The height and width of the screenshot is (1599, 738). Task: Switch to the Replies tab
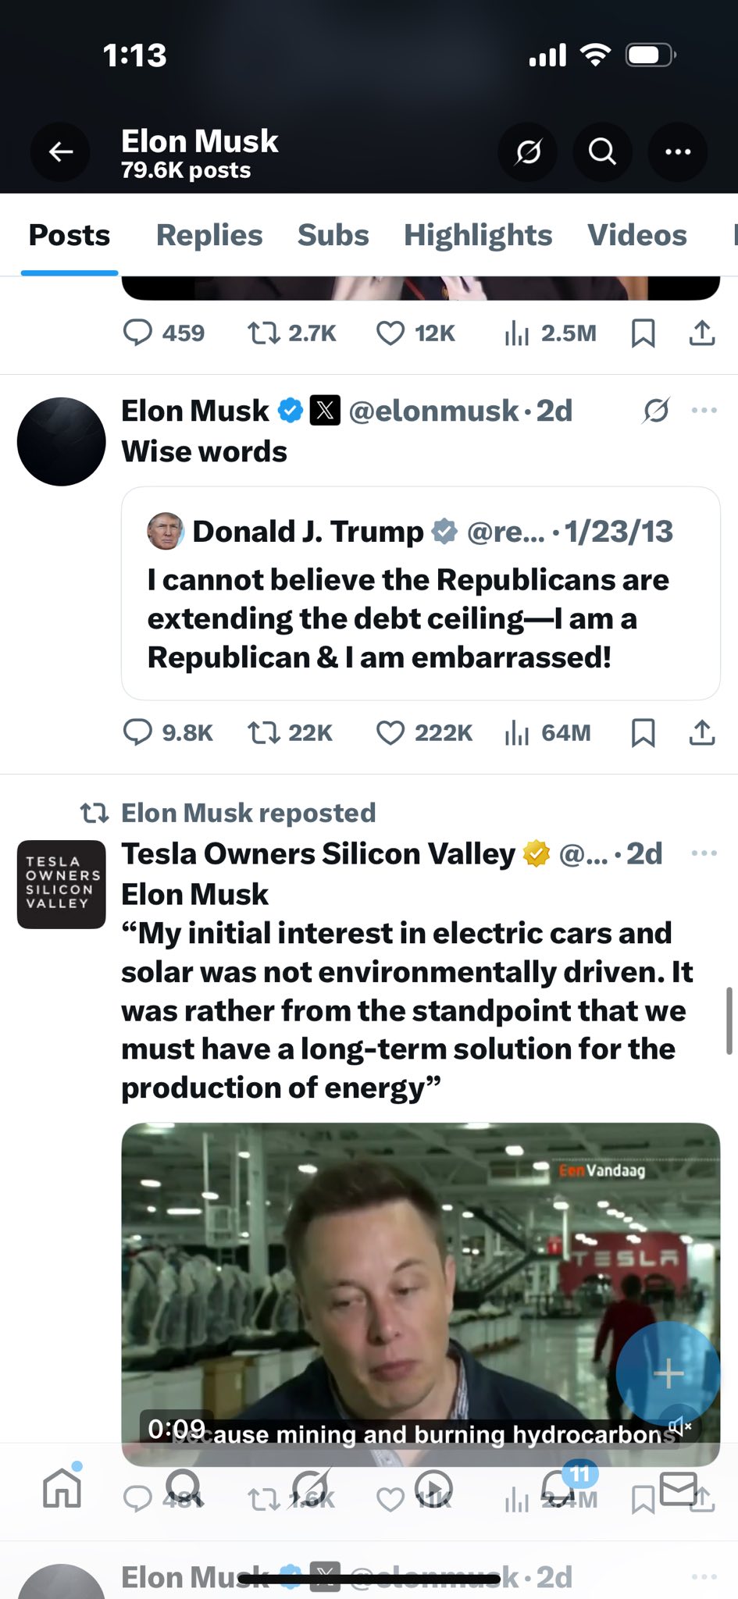(x=209, y=235)
